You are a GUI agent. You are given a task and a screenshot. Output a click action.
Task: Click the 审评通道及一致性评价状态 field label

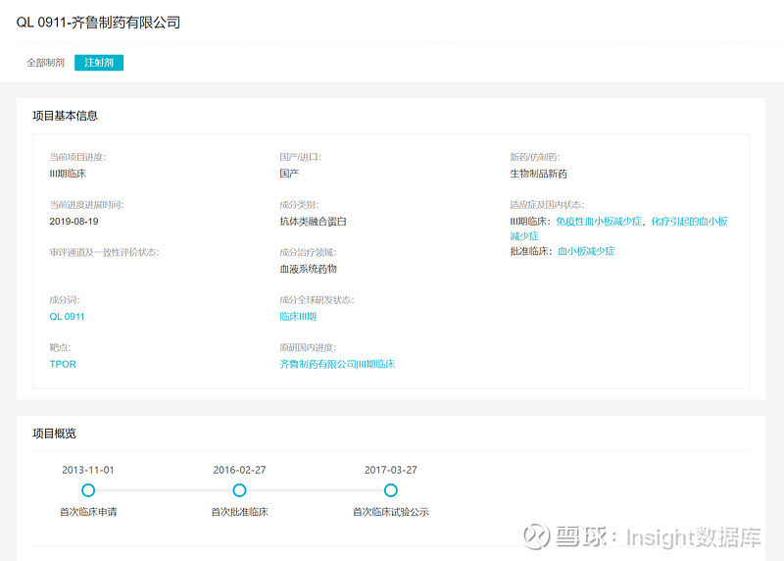point(104,252)
